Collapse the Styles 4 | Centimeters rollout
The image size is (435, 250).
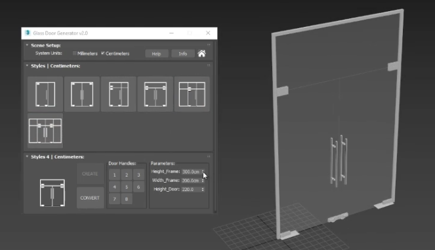coord(27,156)
